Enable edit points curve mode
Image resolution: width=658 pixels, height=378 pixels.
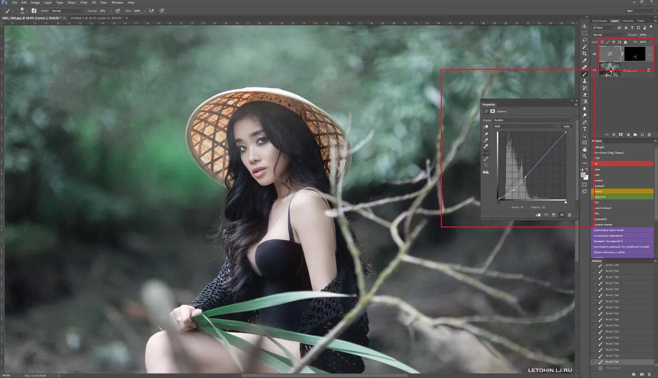(x=486, y=152)
